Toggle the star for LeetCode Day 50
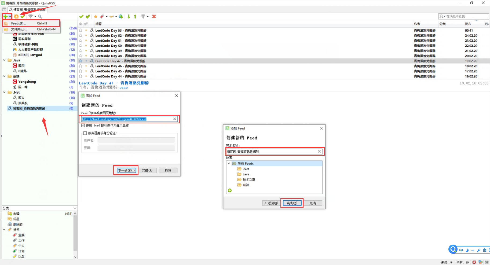This screenshot has width=490, height=265. [x=81, y=46]
